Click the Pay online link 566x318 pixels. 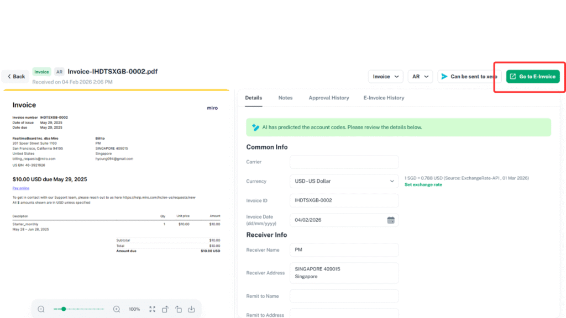click(20, 188)
